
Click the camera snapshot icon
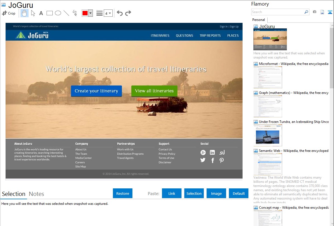(x=314, y=12)
